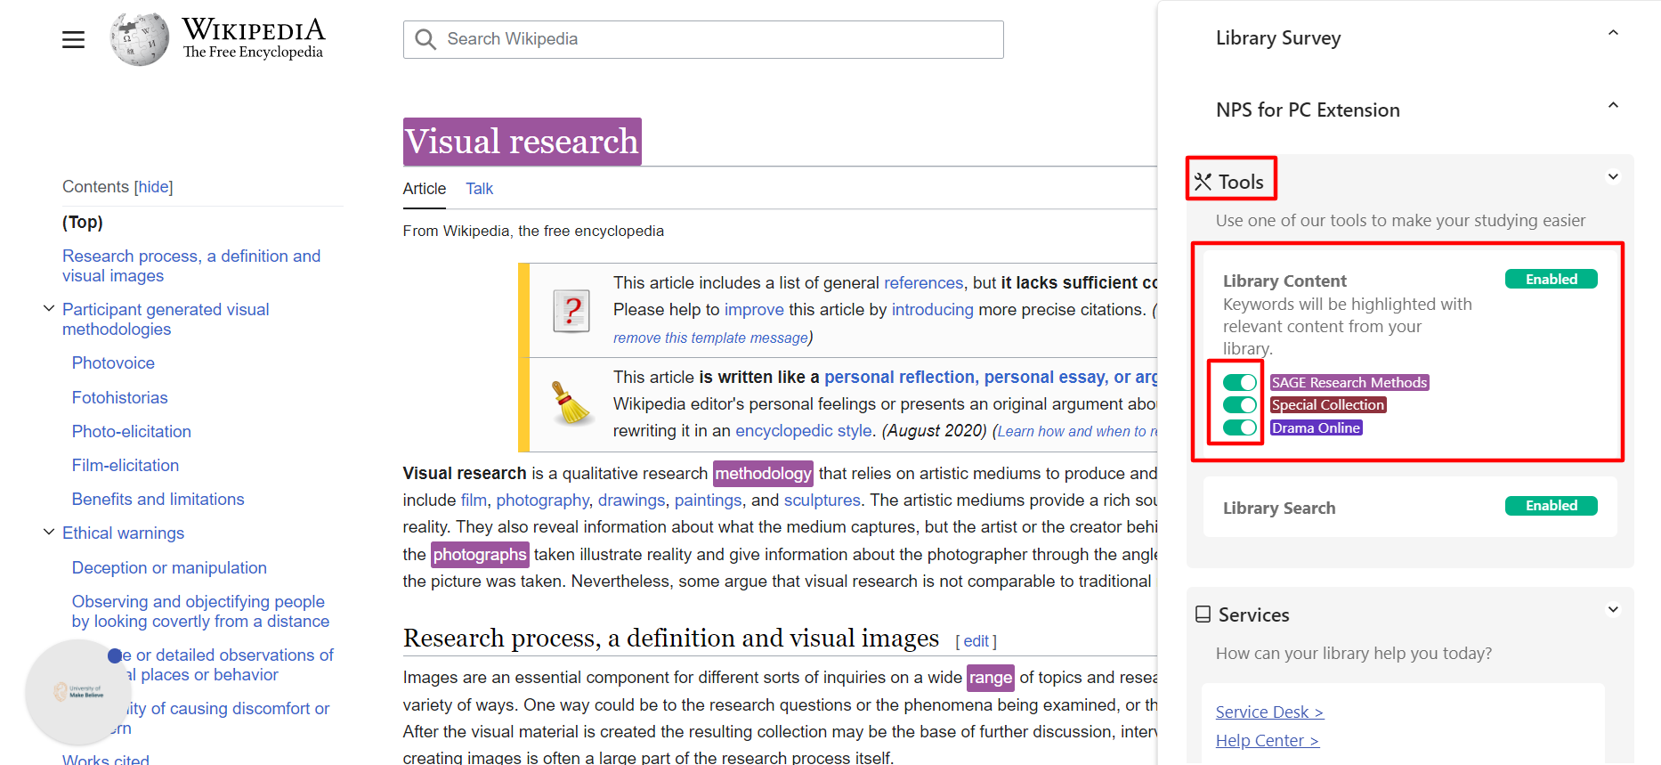Toggle Drama Online highlighting switch
The width and height of the screenshot is (1661, 765).
click(1239, 427)
